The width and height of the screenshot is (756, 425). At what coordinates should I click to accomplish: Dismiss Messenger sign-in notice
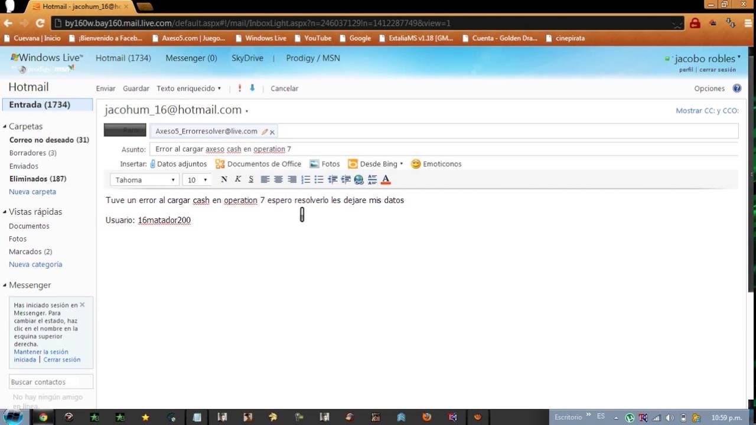tap(82, 305)
